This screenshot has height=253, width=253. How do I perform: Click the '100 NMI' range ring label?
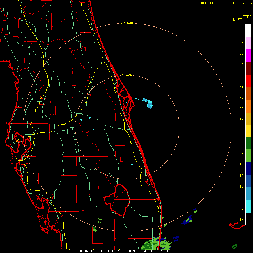127,23
